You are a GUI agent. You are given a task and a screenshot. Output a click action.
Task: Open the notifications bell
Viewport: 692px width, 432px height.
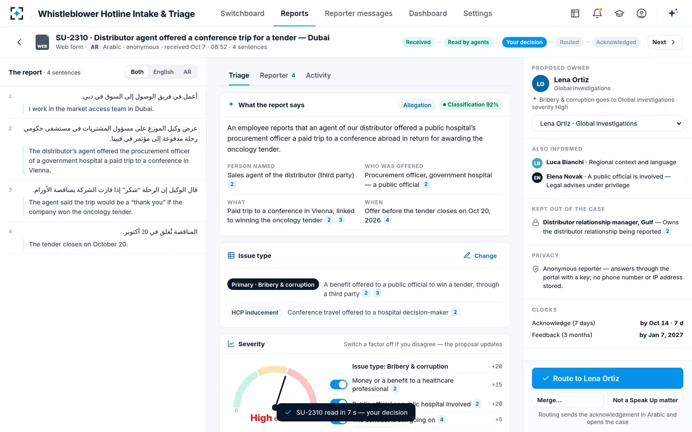[597, 13]
